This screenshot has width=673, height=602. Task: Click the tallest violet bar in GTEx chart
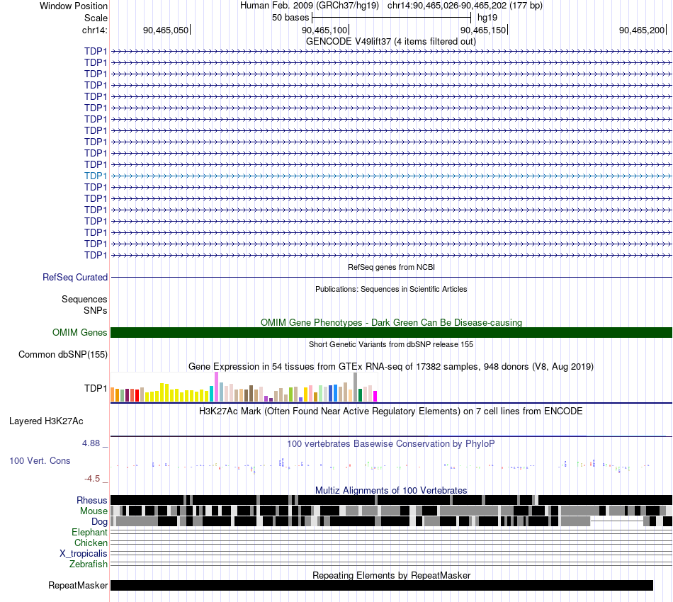tap(216, 387)
